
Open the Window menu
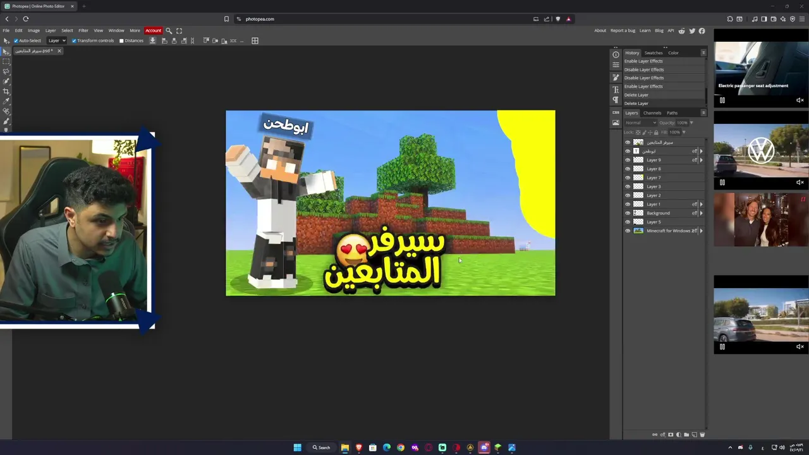coord(116,30)
